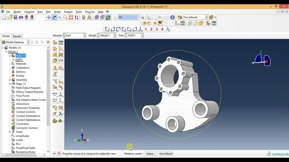Click the Print icon
Image resolution: width=289 pixels, height=162 pixels.
21,18
